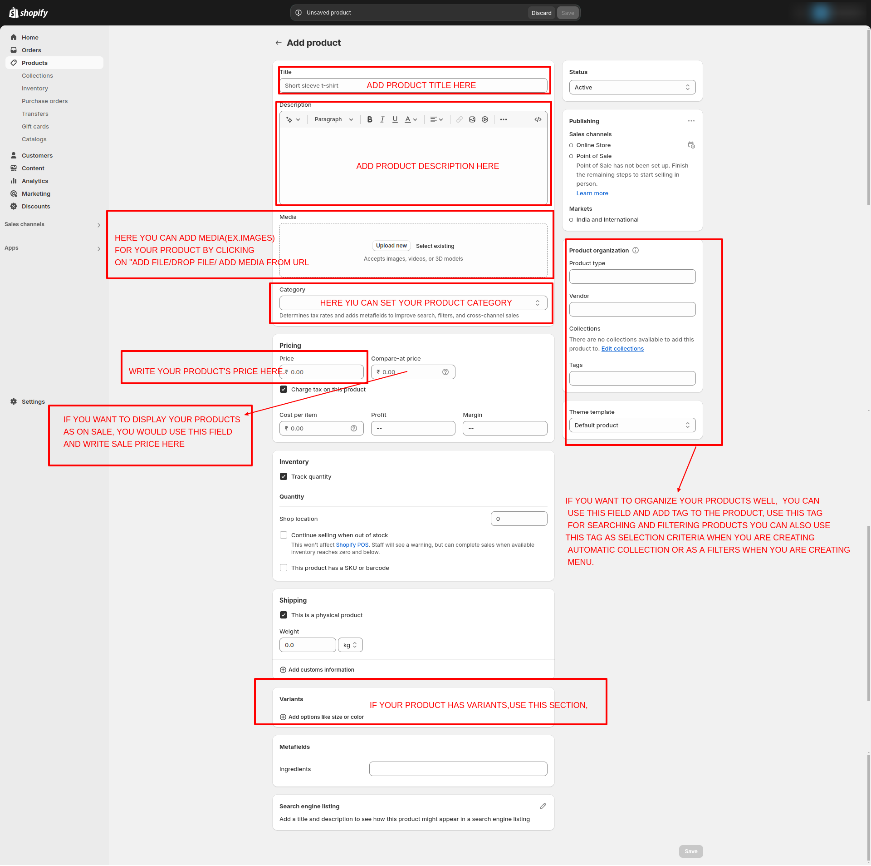The width and height of the screenshot is (871, 866).
Task: Click the insert video icon
Action: coord(485,119)
